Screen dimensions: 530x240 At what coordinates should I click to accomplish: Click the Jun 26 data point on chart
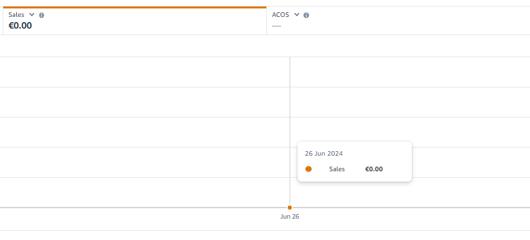(x=290, y=208)
